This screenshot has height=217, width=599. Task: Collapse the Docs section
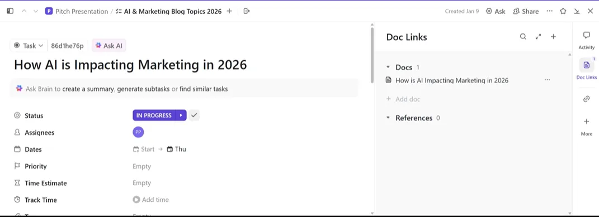tap(388, 67)
